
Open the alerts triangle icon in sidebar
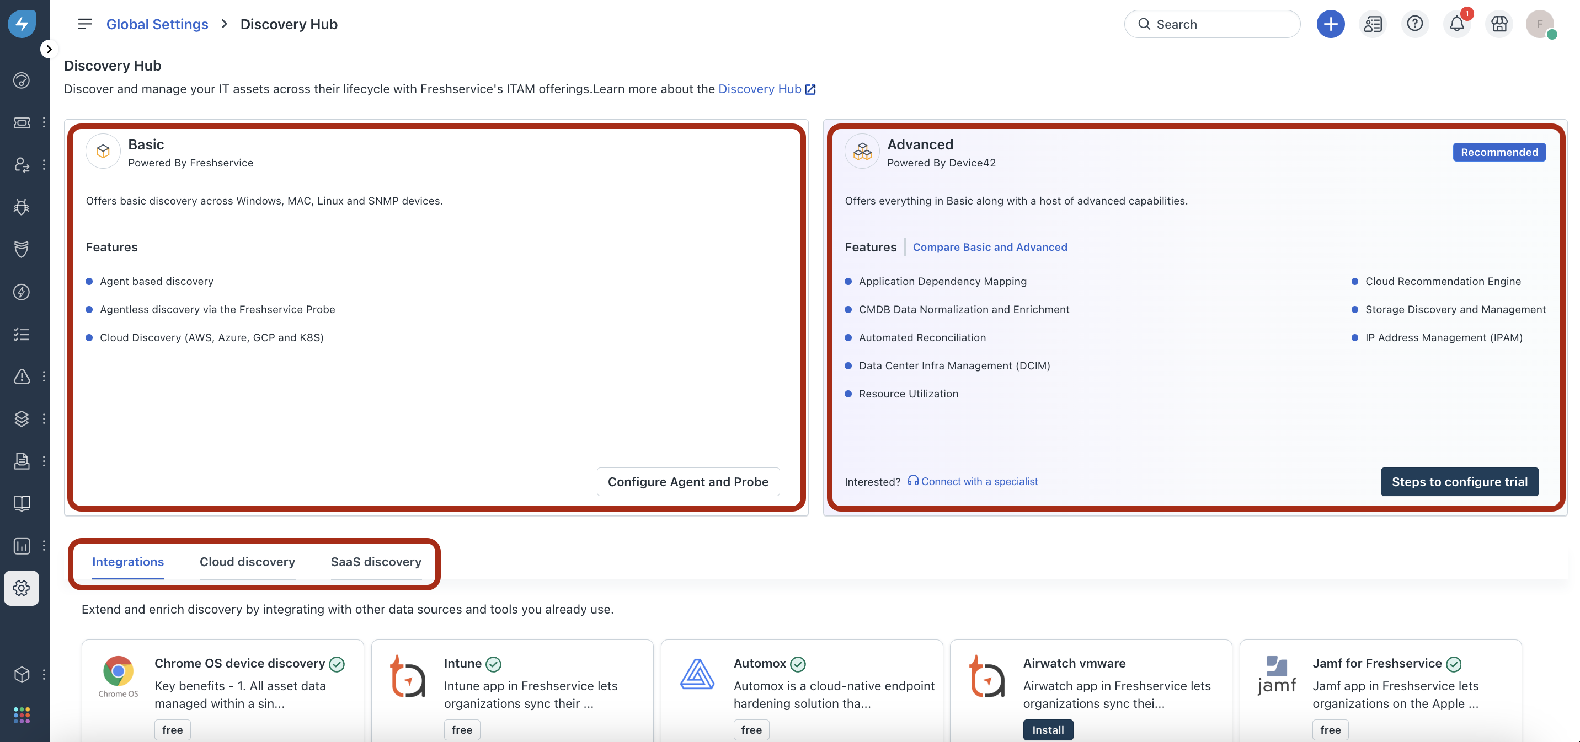(x=22, y=376)
